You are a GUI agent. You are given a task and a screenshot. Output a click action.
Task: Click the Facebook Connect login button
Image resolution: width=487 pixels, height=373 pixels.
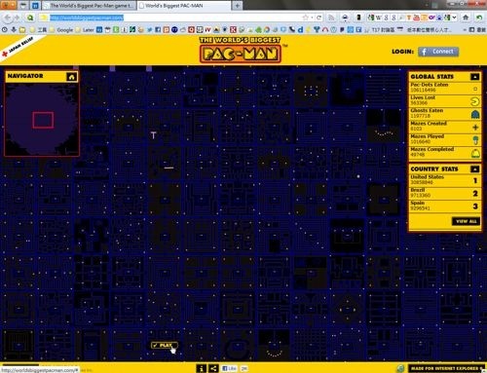438,52
